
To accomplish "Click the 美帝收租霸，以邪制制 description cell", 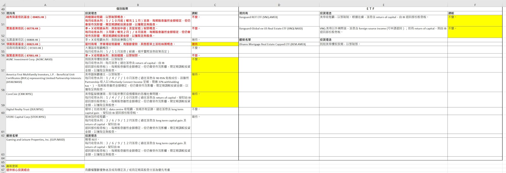I will 383,20.
